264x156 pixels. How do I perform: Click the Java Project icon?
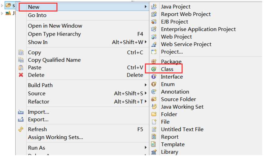point(154,7)
